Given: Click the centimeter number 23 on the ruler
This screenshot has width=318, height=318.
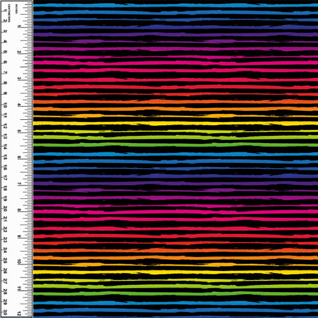Looking at the screenshot, I should click(x=5, y=240).
